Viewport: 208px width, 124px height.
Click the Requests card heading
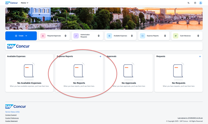tap(161, 56)
